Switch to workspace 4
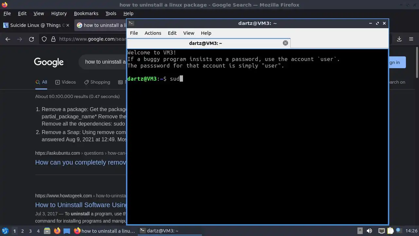The height and width of the screenshot is (236, 419). pyautogui.click(x=38, y=231)
